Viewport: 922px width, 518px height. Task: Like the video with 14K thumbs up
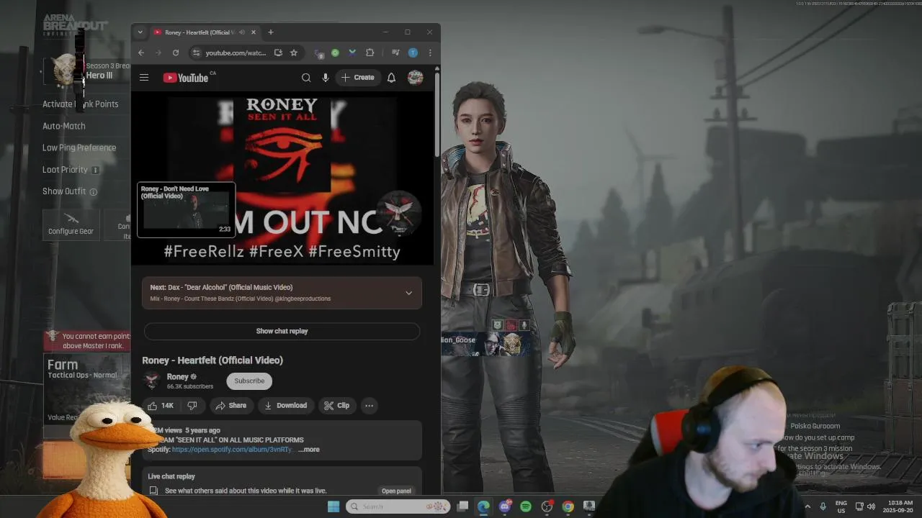coord(161,406)
